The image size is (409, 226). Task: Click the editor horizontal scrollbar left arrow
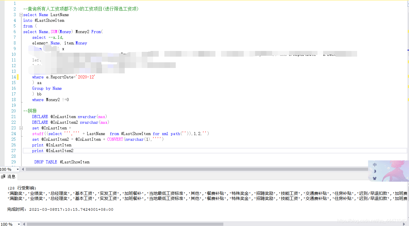pos(23,169)
